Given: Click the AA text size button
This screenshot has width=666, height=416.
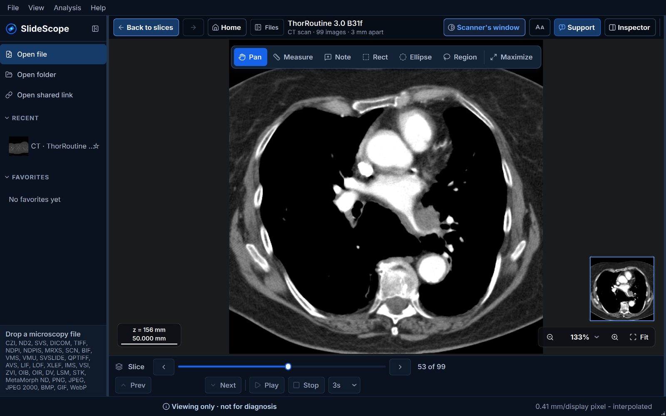Looking at the screenshot, I should (x=539, y=27).
